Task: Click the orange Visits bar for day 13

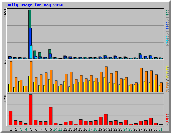Action: 71,82
